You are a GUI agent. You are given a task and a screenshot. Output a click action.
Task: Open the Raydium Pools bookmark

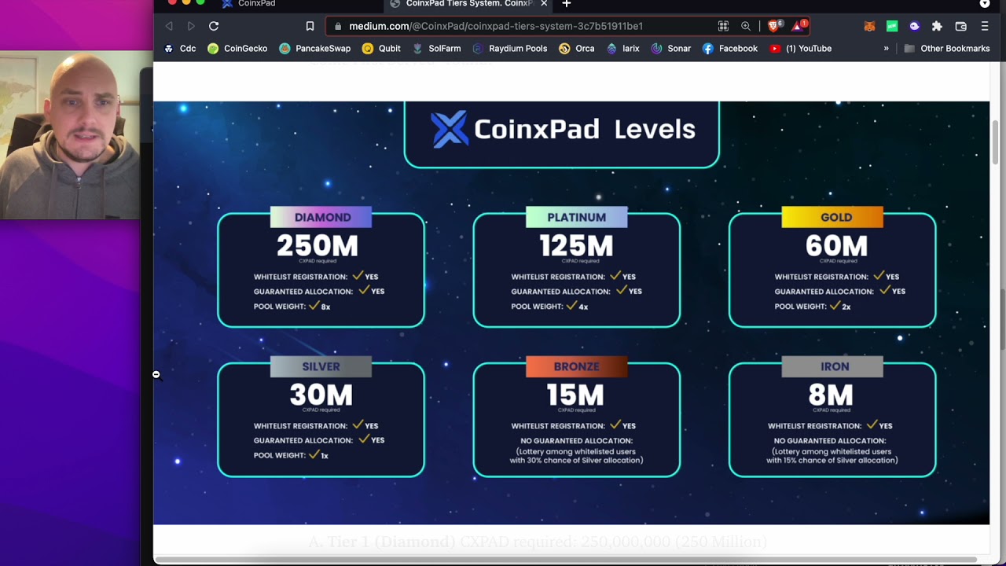pos(509,49)
